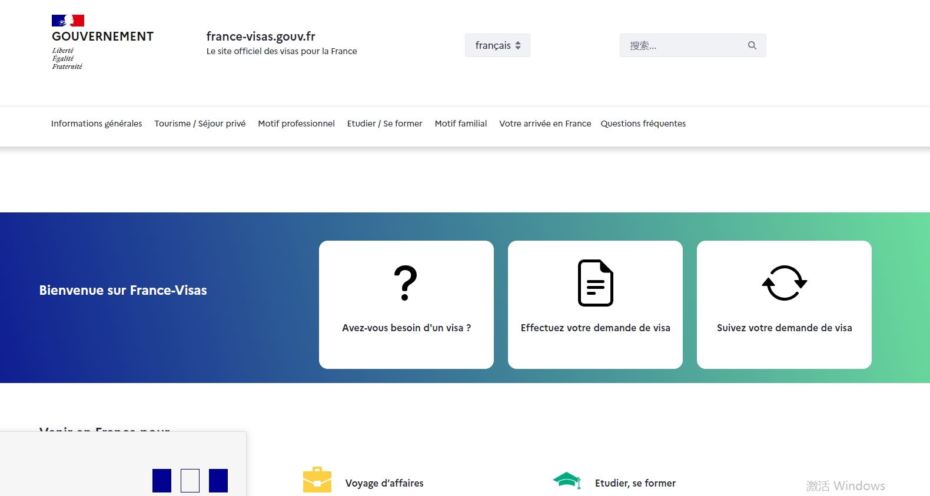Open Questions fréquentes page
The height and width of the screenshot is (496, 930).
643,124
